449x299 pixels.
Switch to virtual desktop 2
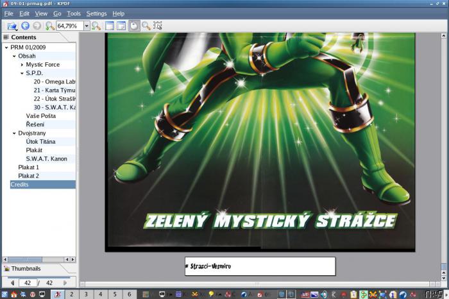point(72,294)
